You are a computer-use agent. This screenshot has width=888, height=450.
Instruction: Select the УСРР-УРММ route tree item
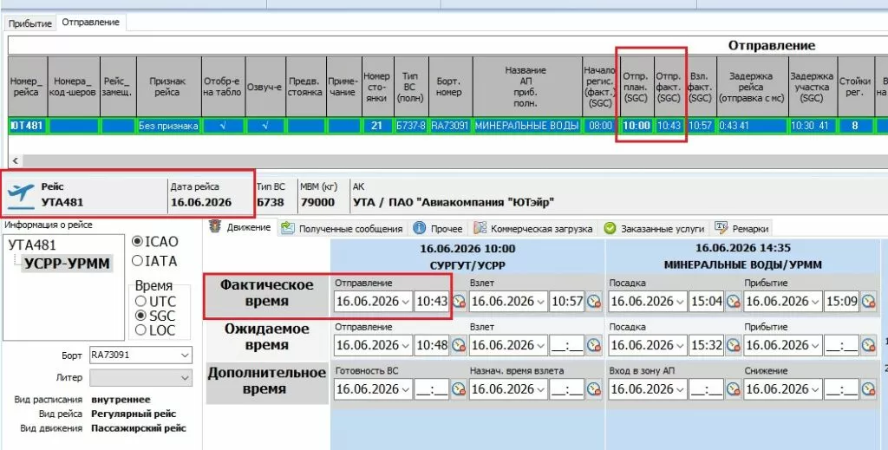[x=67, y=264]
